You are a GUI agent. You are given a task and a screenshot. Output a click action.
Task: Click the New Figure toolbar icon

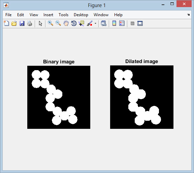click(6, 23)
